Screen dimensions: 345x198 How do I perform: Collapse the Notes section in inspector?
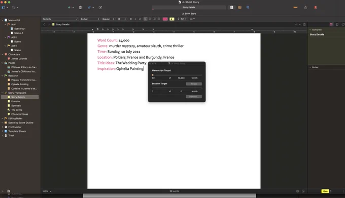310,67
